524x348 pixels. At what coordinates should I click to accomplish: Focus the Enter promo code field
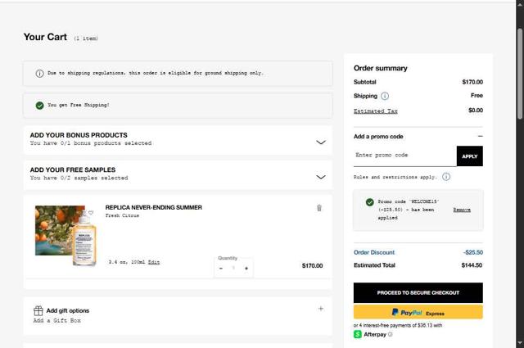(404, 156)
